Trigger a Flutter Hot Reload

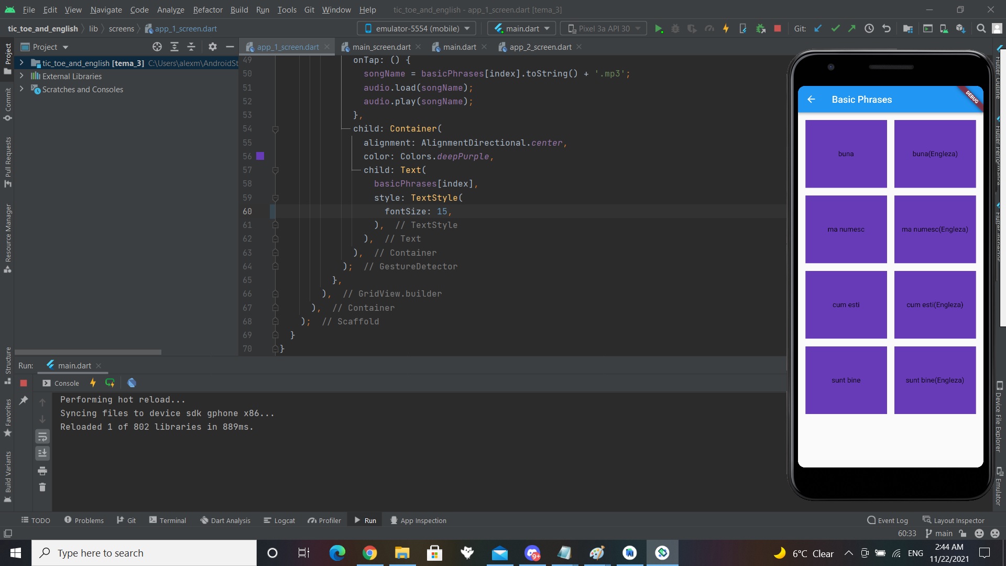pos(726,28)
